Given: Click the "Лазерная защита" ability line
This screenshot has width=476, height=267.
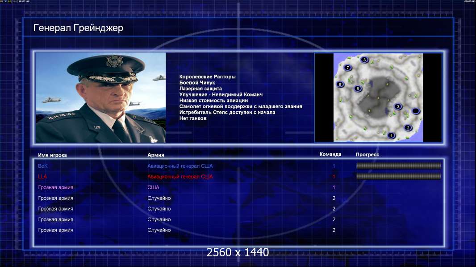Looking at the screenshot, I should [200, 89].
